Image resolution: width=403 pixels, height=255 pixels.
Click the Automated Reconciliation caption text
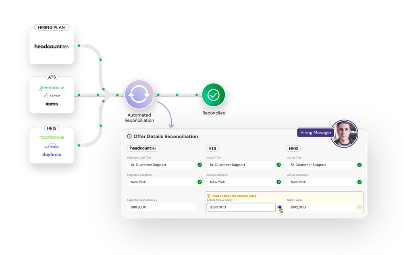139,118
